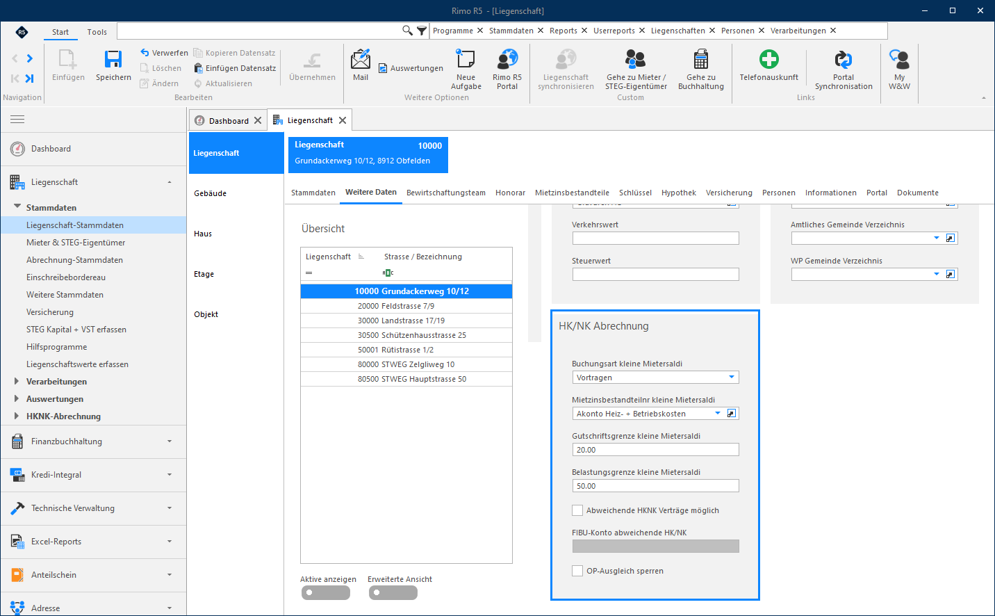
Task: Click the search magnifier icon
Action: tap(407, 30)
